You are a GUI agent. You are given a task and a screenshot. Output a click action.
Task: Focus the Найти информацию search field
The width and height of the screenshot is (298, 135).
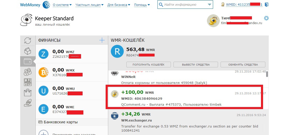pyautogui.click(x=185, y=5)
